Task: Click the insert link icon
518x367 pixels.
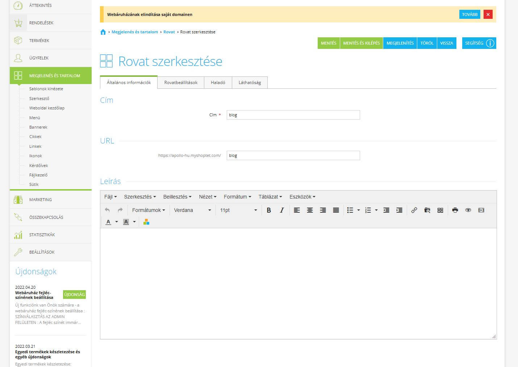Action: [414, 210]
